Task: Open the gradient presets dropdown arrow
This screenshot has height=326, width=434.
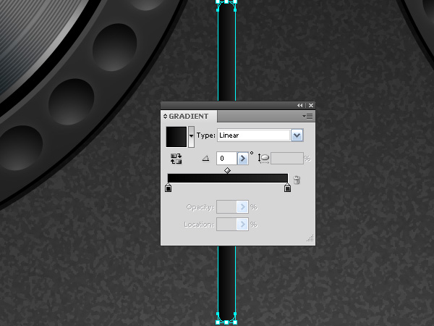Action: 191,137
